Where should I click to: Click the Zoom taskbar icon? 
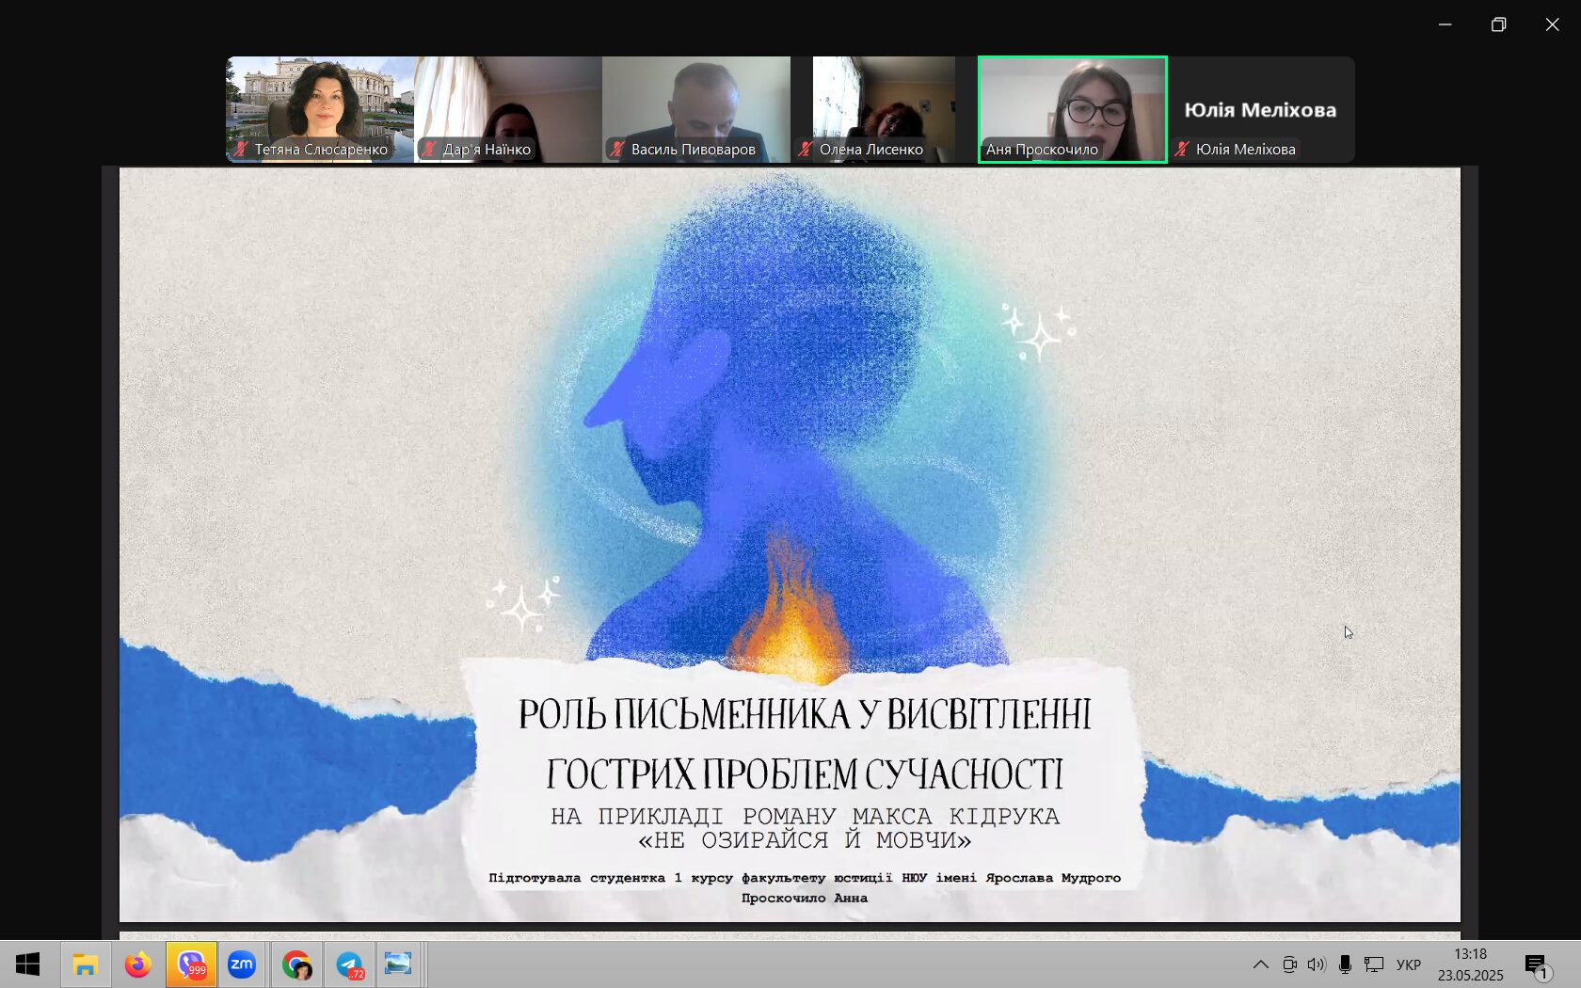pyautogui.click(x=242, y=964)
